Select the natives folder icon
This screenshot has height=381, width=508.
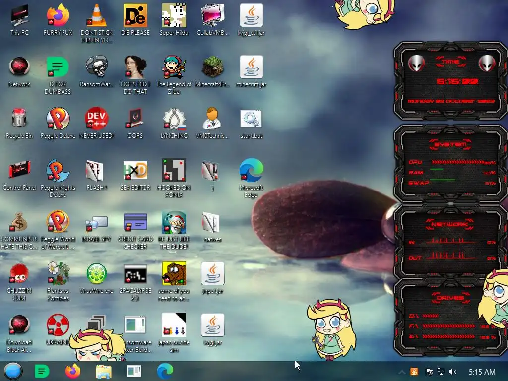[x=212, y=227]
